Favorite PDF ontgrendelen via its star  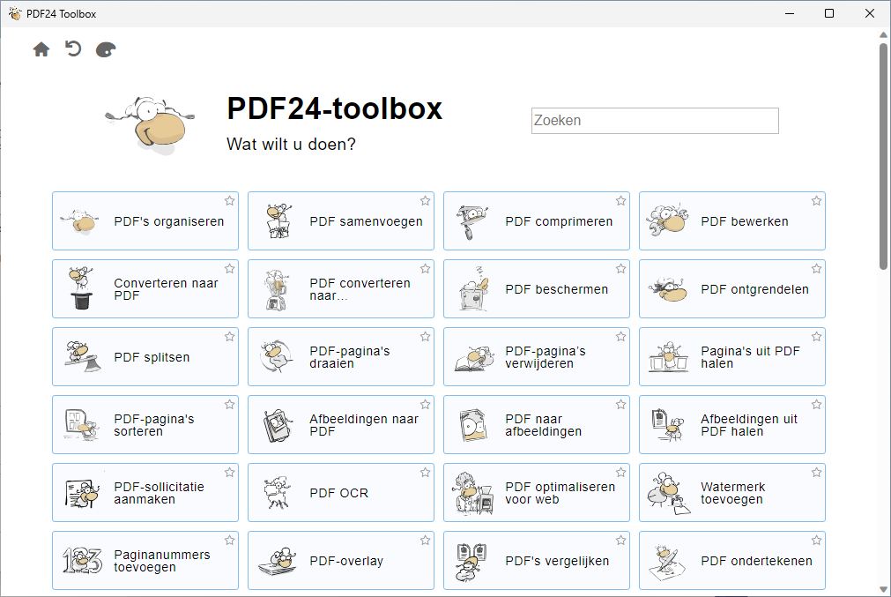pos(817,268)
